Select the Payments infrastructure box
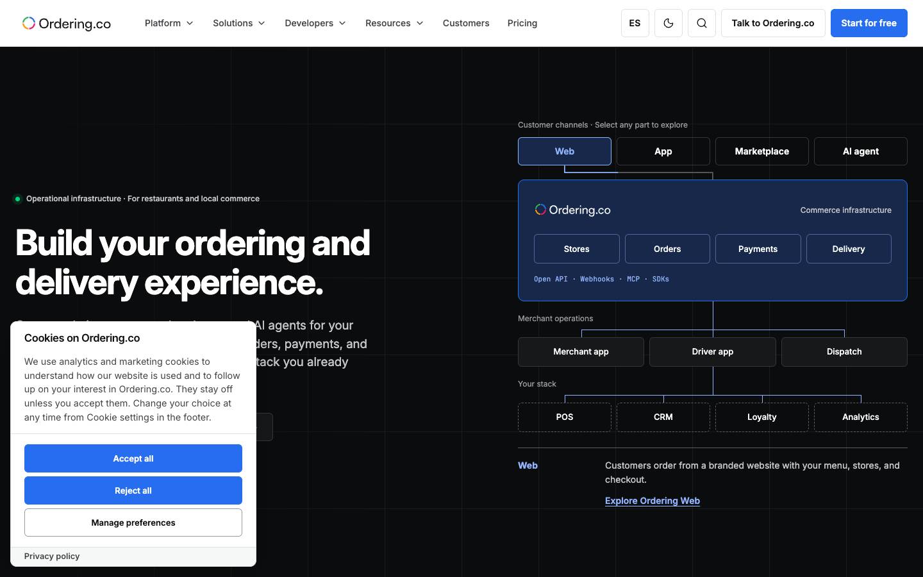 758,249
